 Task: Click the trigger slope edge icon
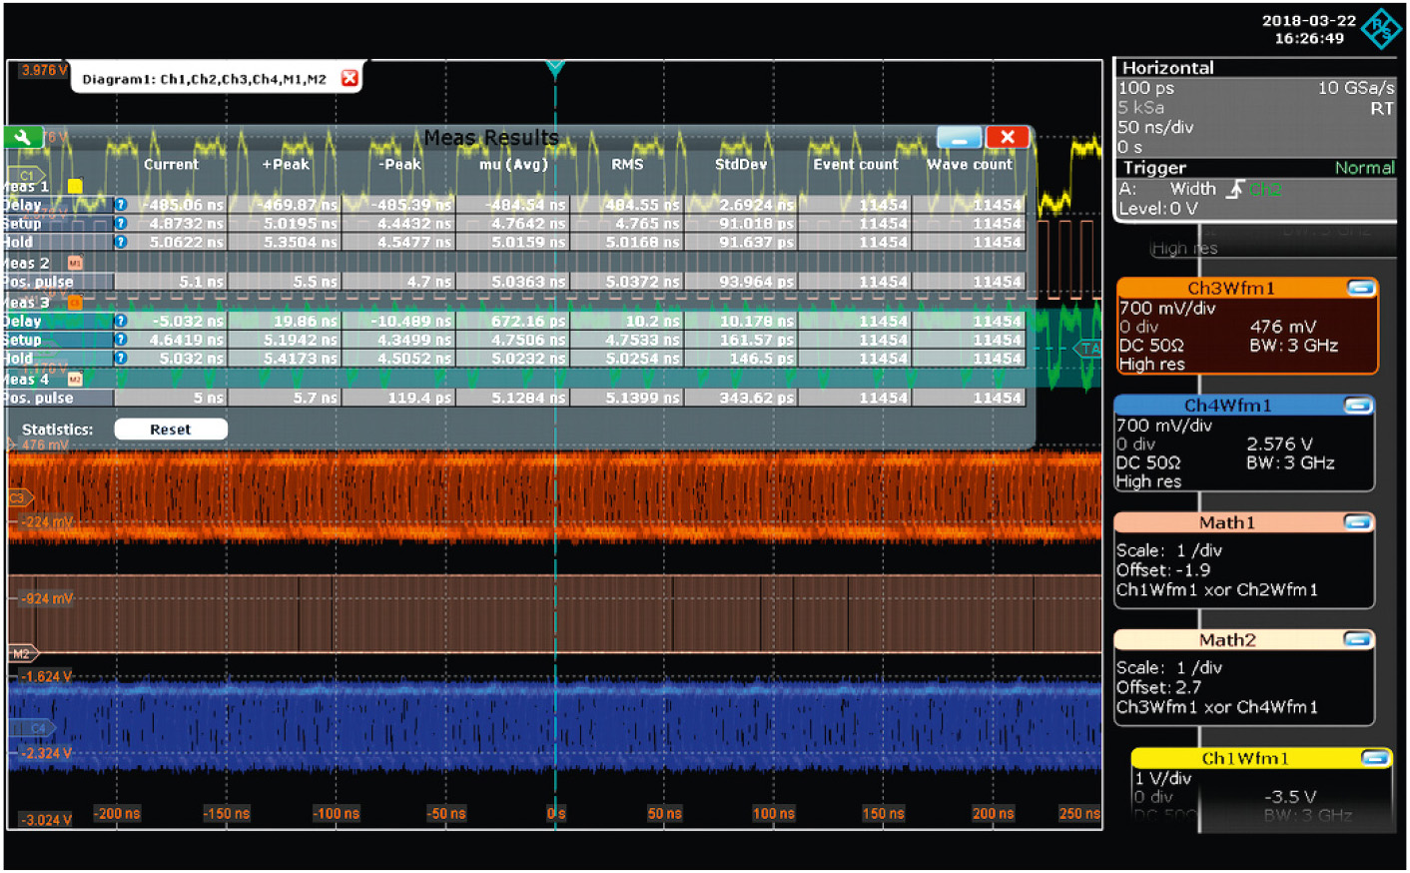click(1235, 189)
